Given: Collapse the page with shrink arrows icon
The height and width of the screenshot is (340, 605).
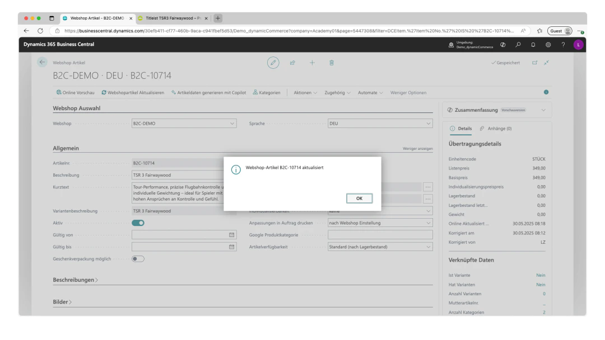Looking at the screenshot, I should coord(546,63).
